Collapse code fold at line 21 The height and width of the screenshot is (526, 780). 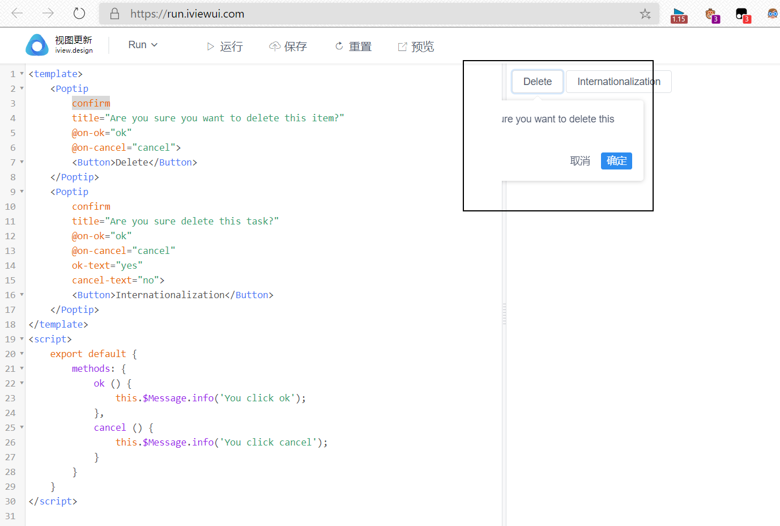(22, 368)
